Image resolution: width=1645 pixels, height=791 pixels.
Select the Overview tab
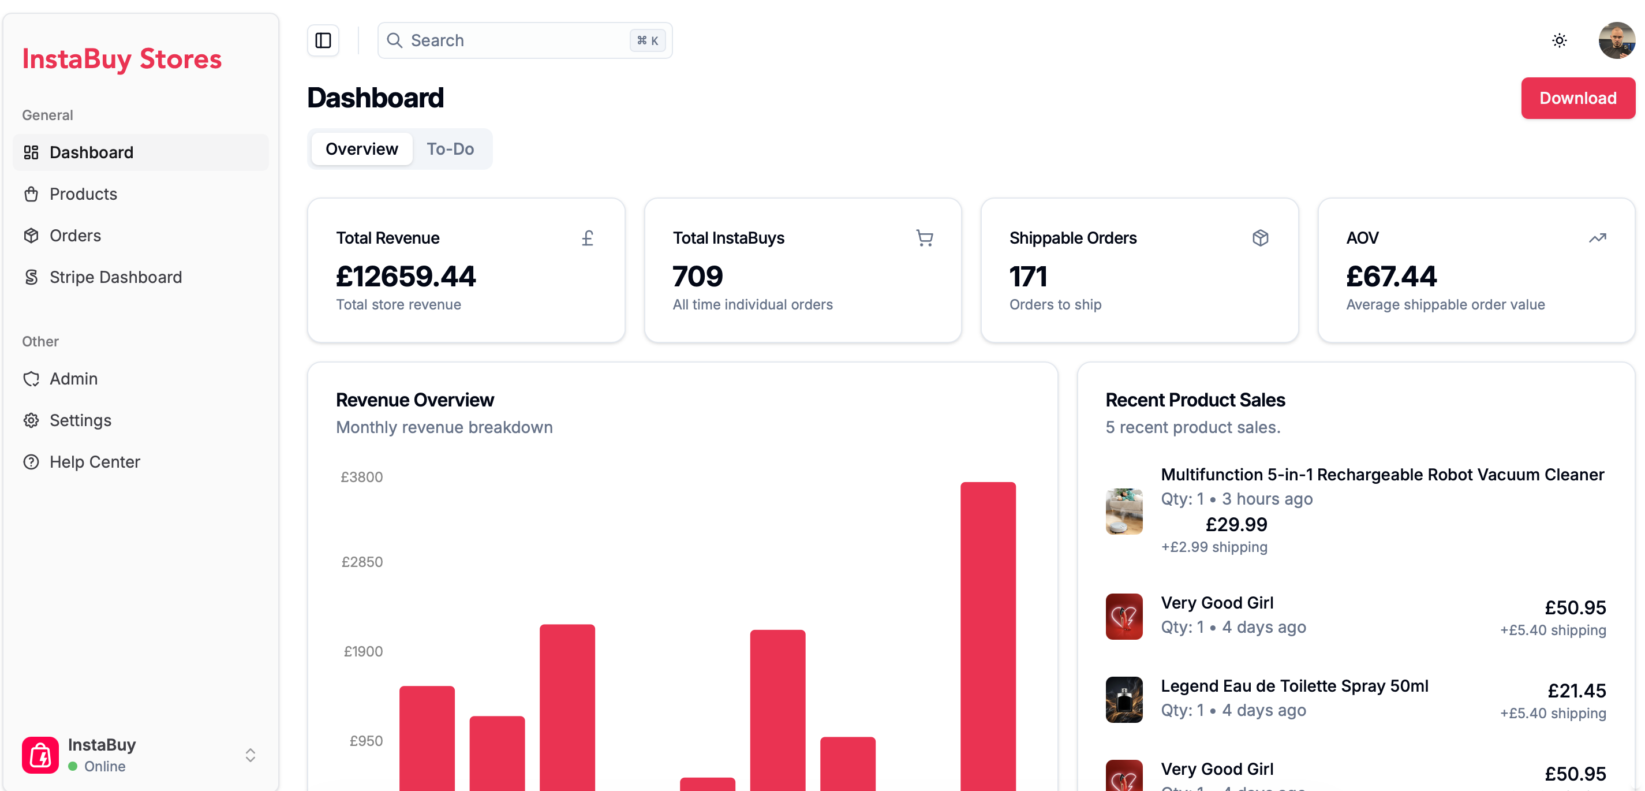pyautogui.click(x=361, y=149)
